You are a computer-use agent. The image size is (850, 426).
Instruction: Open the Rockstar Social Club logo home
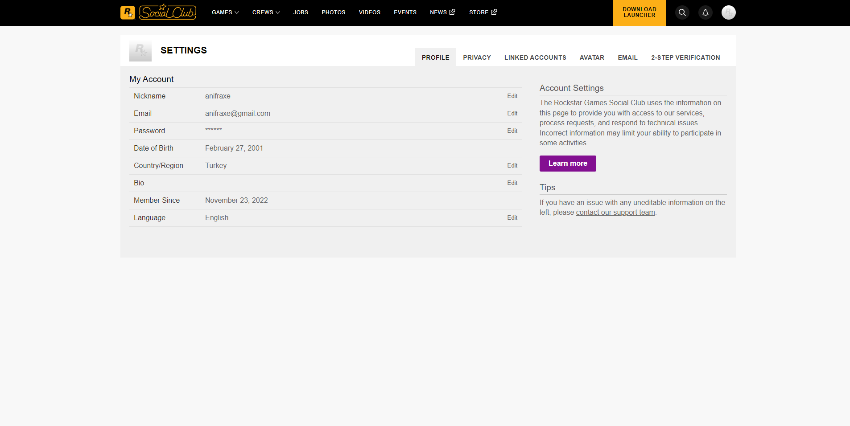(x=158, y=12)
